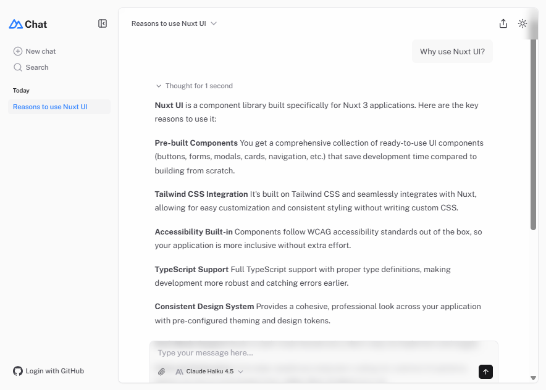The width and height of the screenshot is (546, 390).
Task: Click the magnifier icon beside Search
Action: pyautogui.click(x=18, y=67)
